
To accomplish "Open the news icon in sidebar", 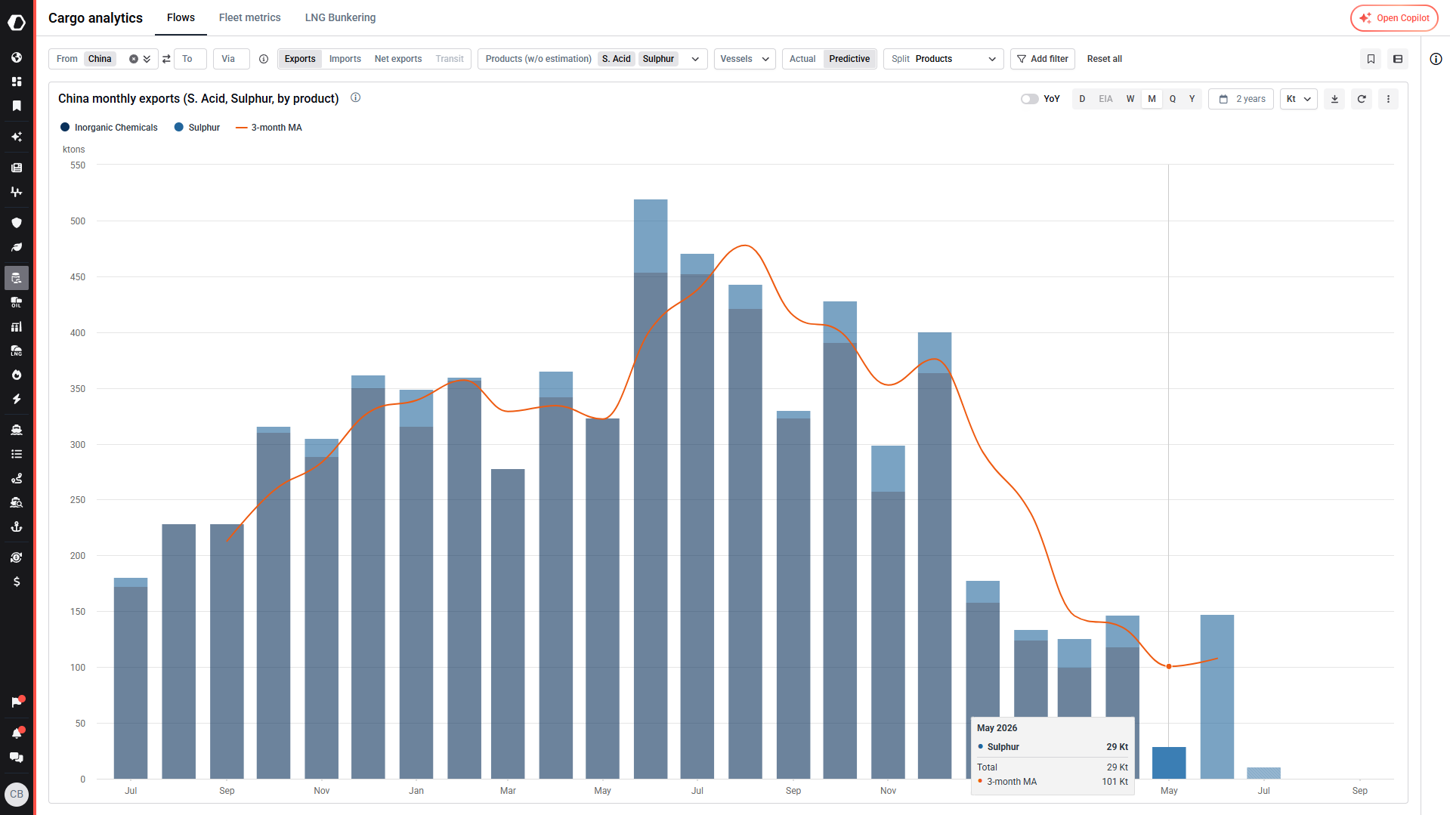I will pyautogui.click(x=17, y=168).
